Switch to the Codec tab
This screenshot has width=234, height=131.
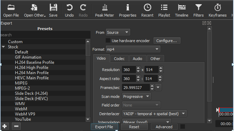point(119,59)
